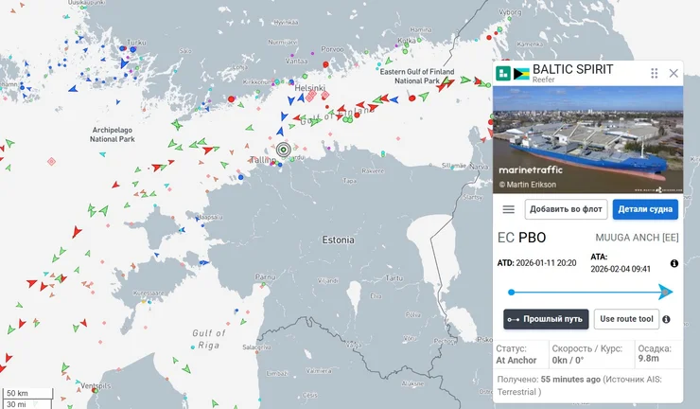Close the BALTIC SPIRIT vessel panel
The image size is (700, 409).
[674, 73]
